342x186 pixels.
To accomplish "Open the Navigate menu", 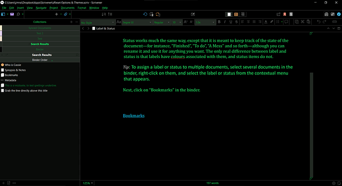I will coord(41,8).
